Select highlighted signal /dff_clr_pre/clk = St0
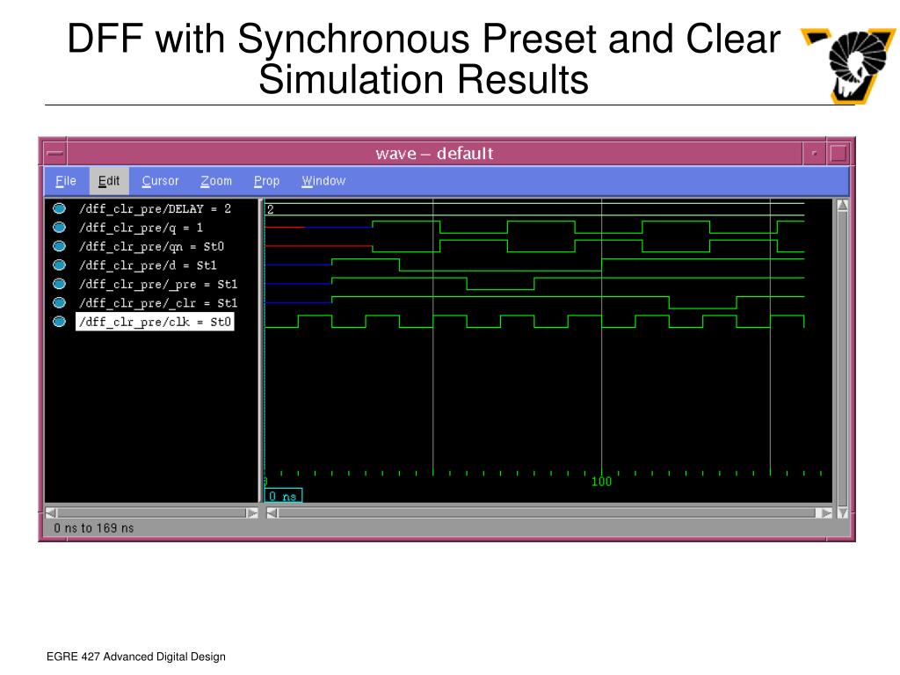Viewport: 900px width, 675px height. point(155,322)
